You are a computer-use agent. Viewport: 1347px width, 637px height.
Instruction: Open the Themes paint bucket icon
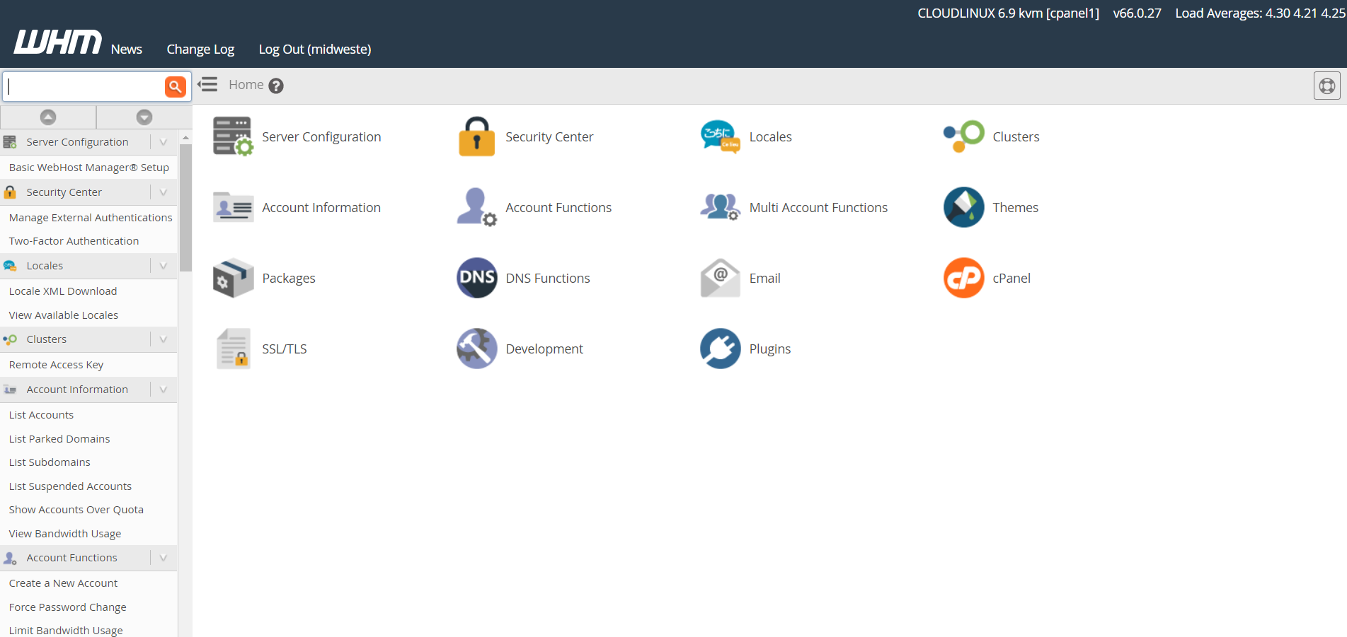[x=963, y=207]
